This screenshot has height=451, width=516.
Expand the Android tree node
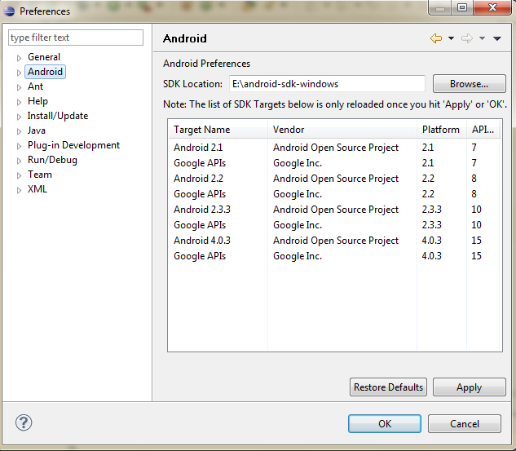19,73
